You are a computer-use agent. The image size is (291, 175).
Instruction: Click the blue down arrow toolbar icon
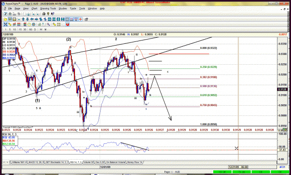point(27,19)
